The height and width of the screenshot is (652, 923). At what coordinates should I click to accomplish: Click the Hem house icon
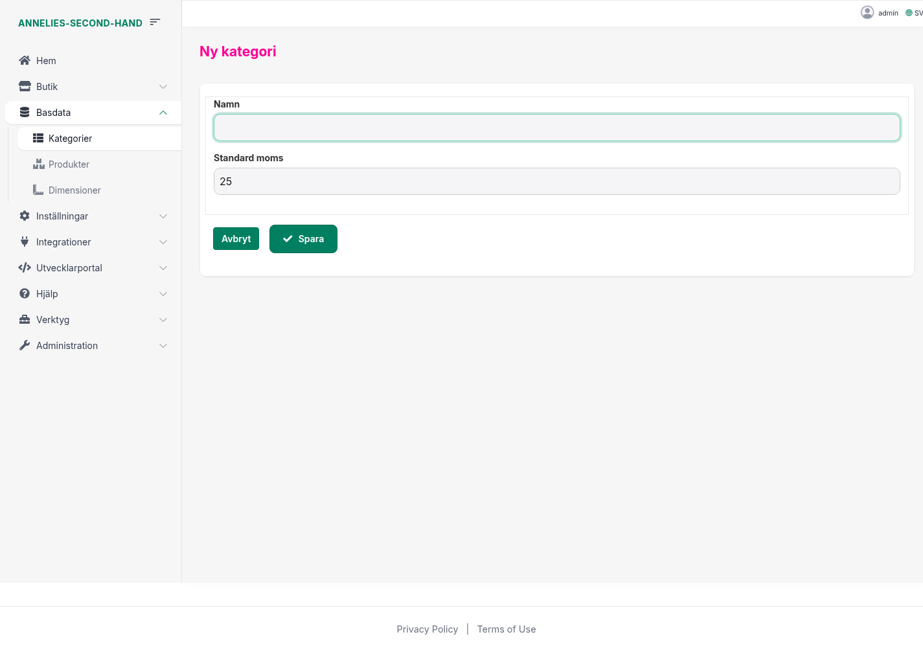point(25,60)
